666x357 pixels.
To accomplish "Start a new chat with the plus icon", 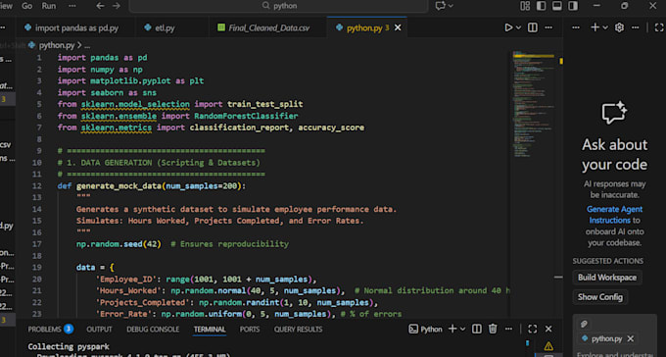I will (x=595, y=27).
